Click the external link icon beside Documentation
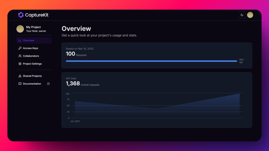 coord(48,84)
